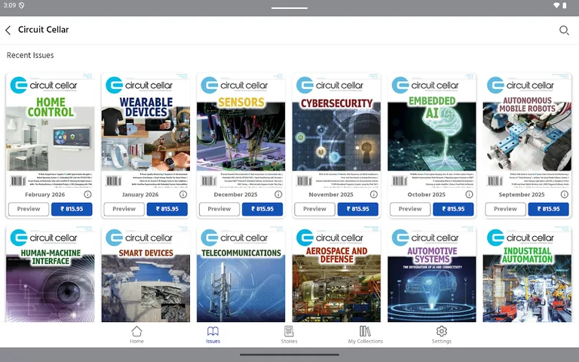Select the Human-Machine Interface issue cover
Image resolution: width=579 pixels, height=362 pixels.
(x=50, y=275)
